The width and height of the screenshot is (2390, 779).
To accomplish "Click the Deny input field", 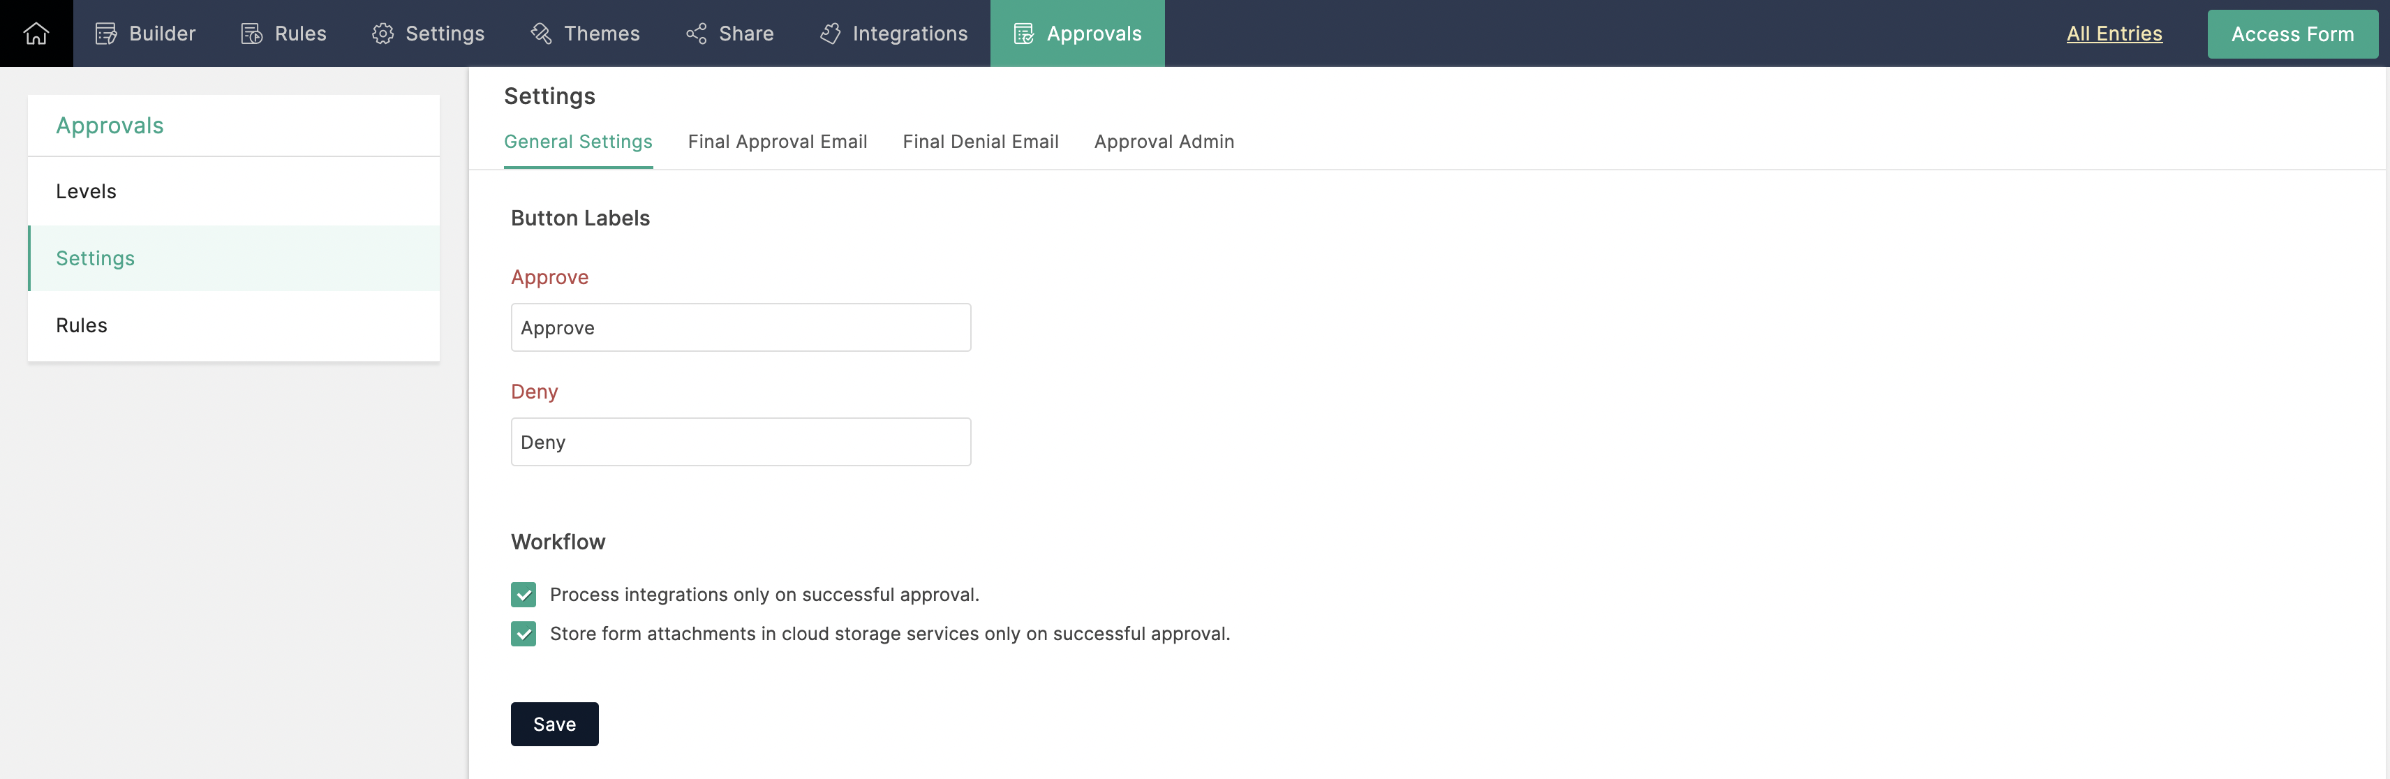I will click(x=741, y=442).
